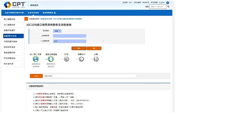Viewport: 228px width, 128px height.
Task: Click the gray 計稅 tax step icon
Action: click(x=67, y=59)
